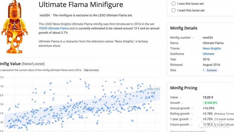Click info icon next to Value label

pyautogui.click(x=180, y=97)
